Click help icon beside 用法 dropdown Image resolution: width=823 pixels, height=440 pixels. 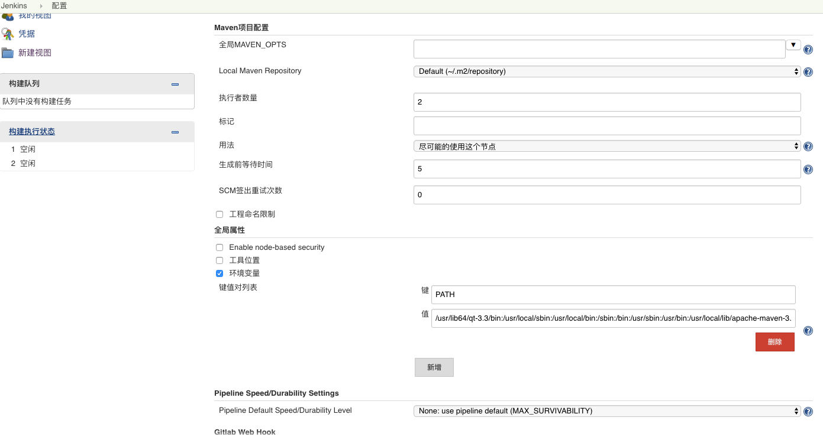pyautogui.click(x=808, y=146)
